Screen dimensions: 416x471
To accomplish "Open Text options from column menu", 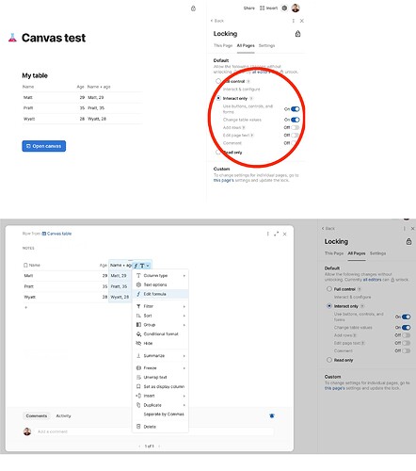I will click(161, 284).
